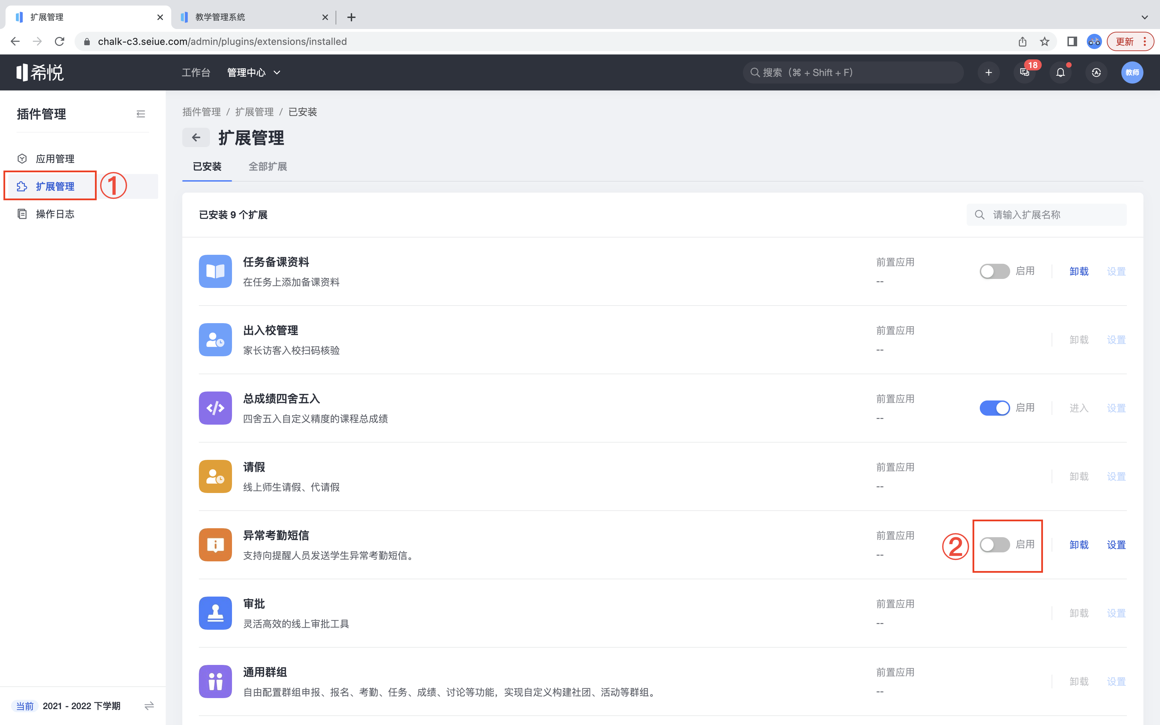
Task: Click 扩展管理 in the breadcrumb
Action: click(254, 112)
